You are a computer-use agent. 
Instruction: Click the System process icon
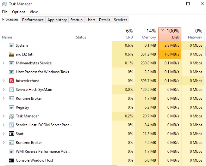(x=11, y=45)
